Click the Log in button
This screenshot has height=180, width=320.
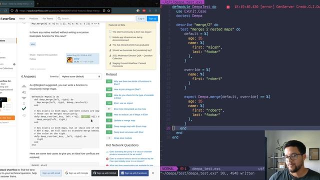pyautogui.click(x=141, y=18)
